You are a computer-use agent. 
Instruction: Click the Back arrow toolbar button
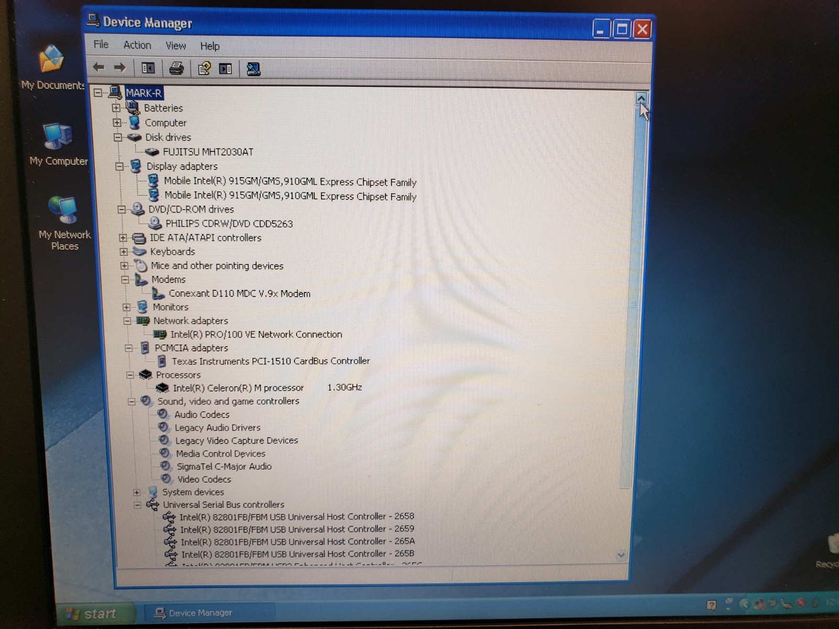[x=98, y=68]
